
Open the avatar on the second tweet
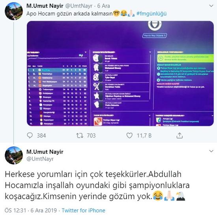[x=14, y=155]
